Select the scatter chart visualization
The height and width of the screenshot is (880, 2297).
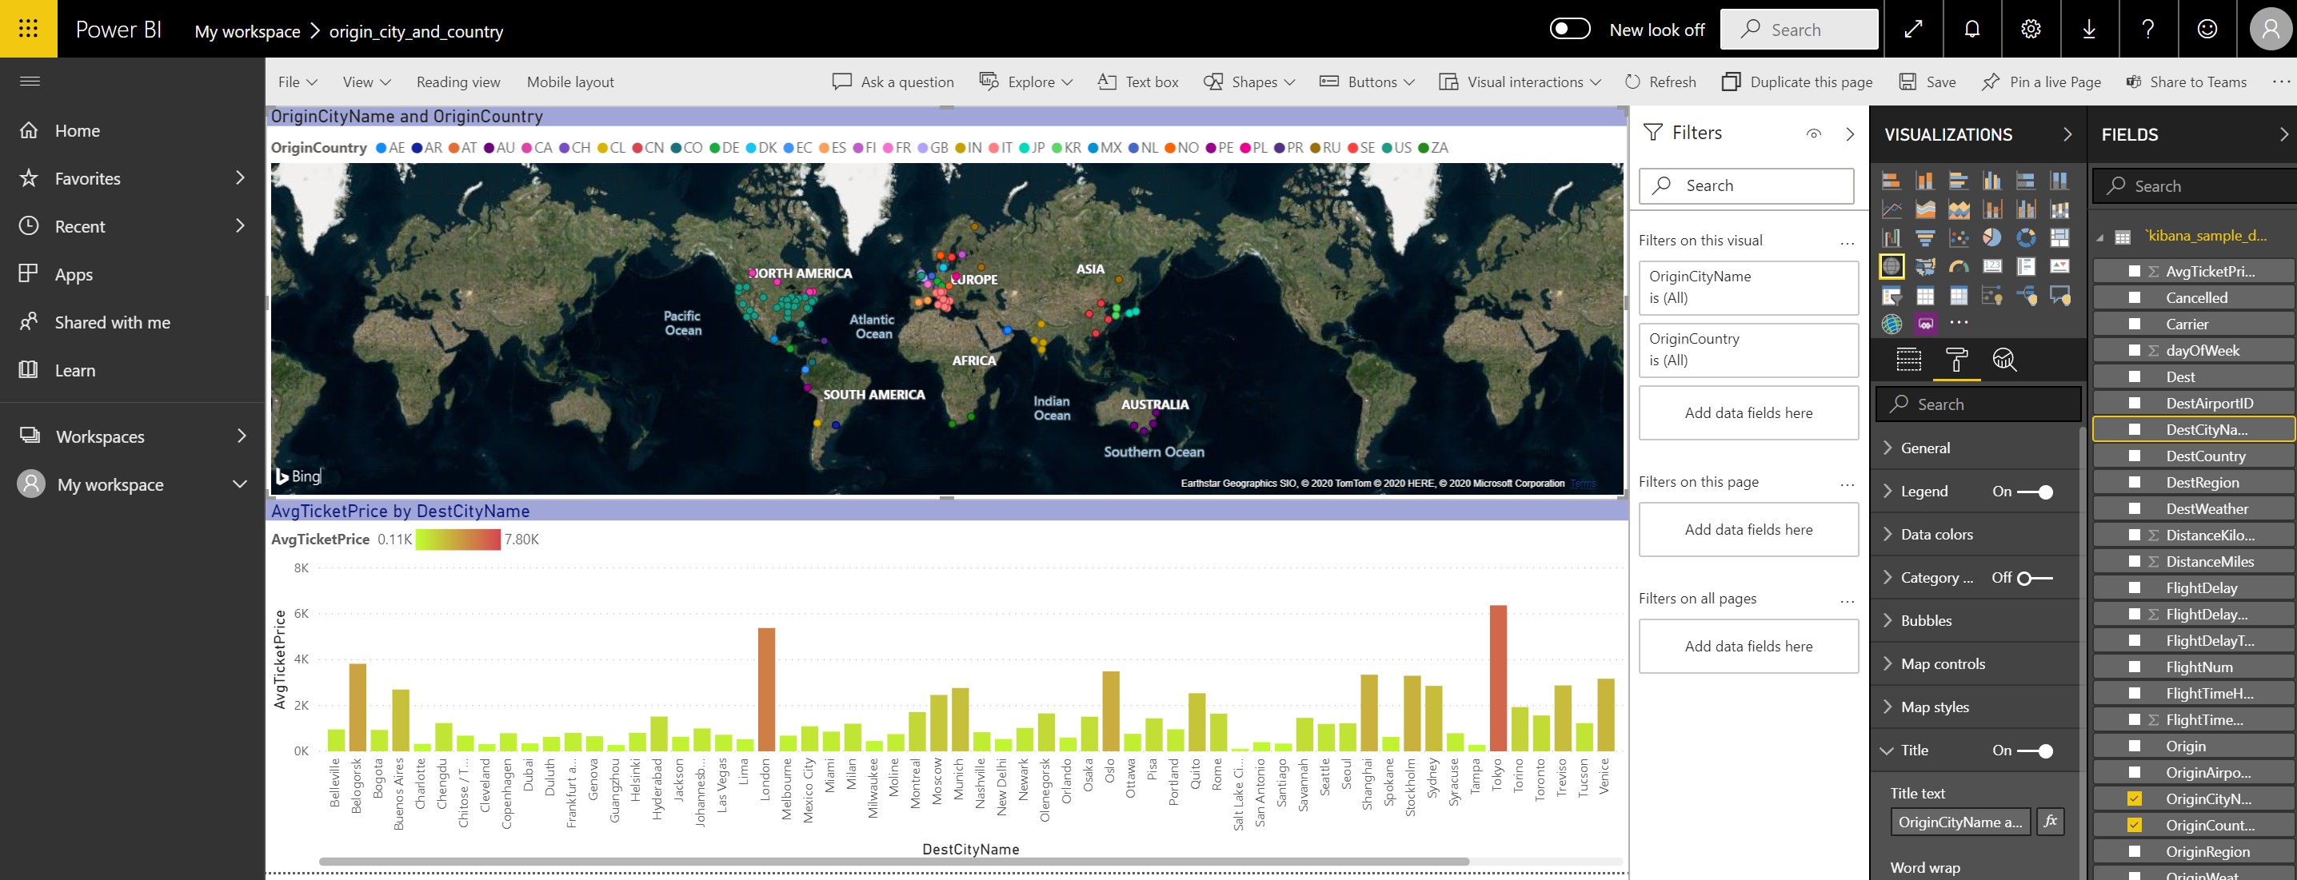[1959, 238]
